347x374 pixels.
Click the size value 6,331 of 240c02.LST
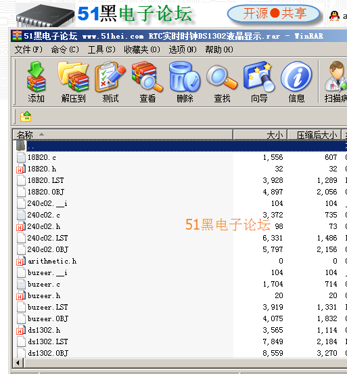[x=273, y=238]
